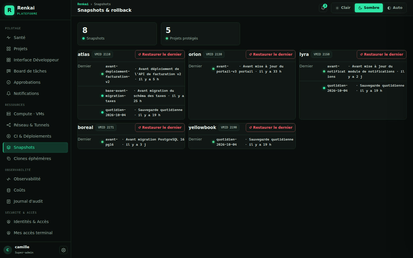Click the Coûts database icon
The height and width of the screenshot is (258, 413).
[x=9, y=190]
